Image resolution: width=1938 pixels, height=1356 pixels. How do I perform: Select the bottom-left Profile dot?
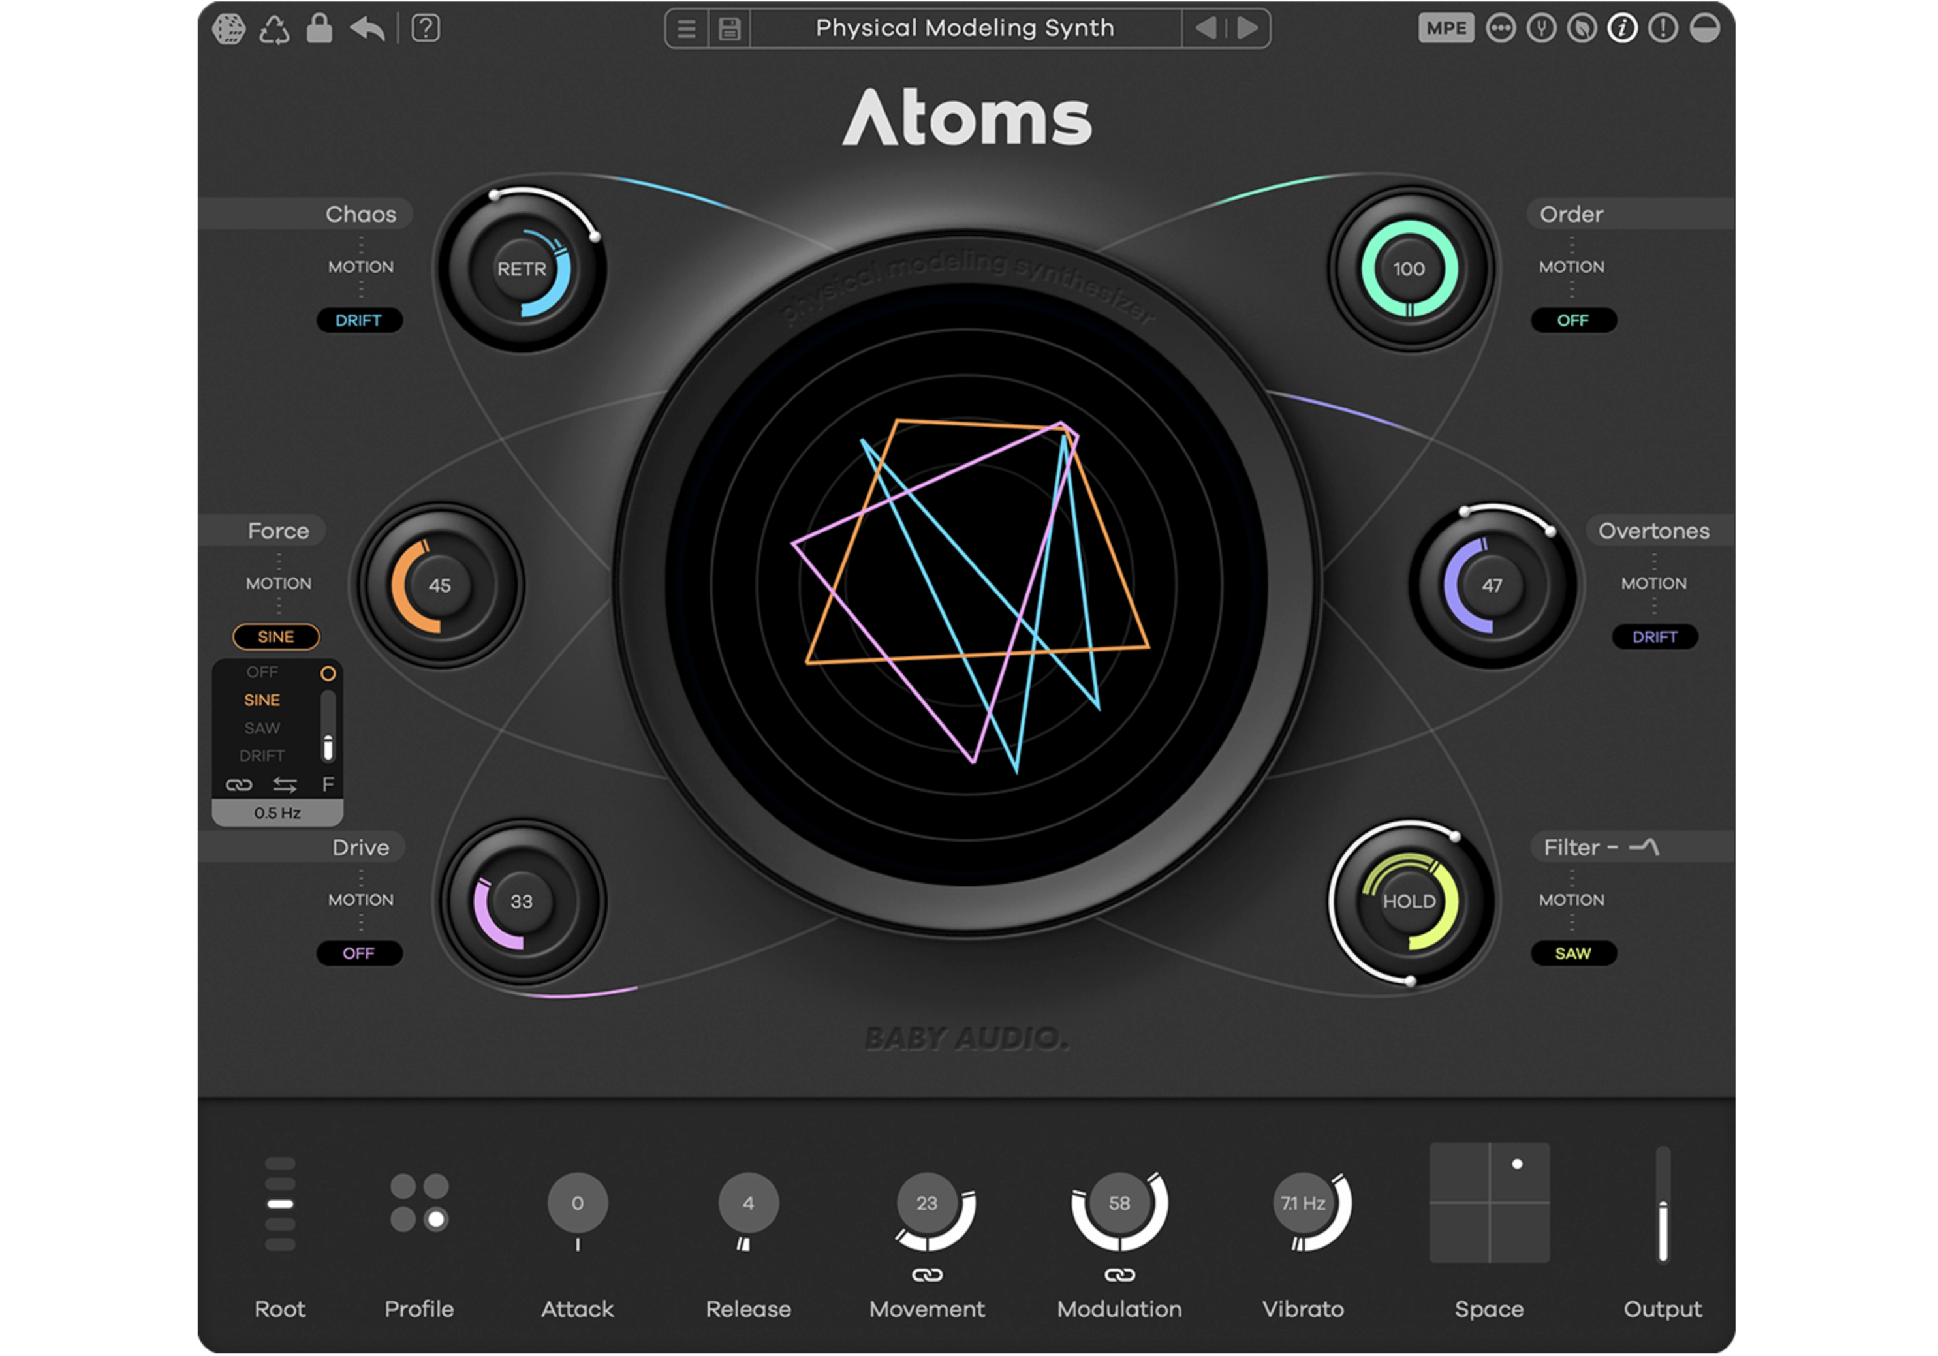pos(403,1220)
